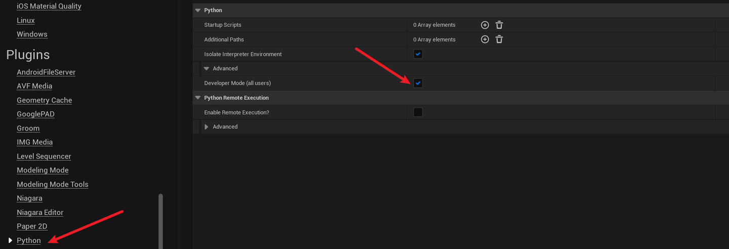Collapse Advanced under Python settings
The width and height of the screenshot is (729, 249).
[x=207, y=68]
